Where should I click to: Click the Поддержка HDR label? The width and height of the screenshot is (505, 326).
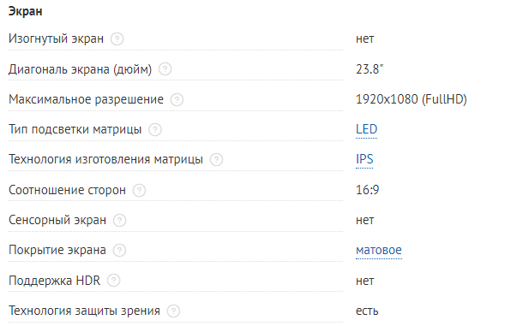tap(54, 281)
